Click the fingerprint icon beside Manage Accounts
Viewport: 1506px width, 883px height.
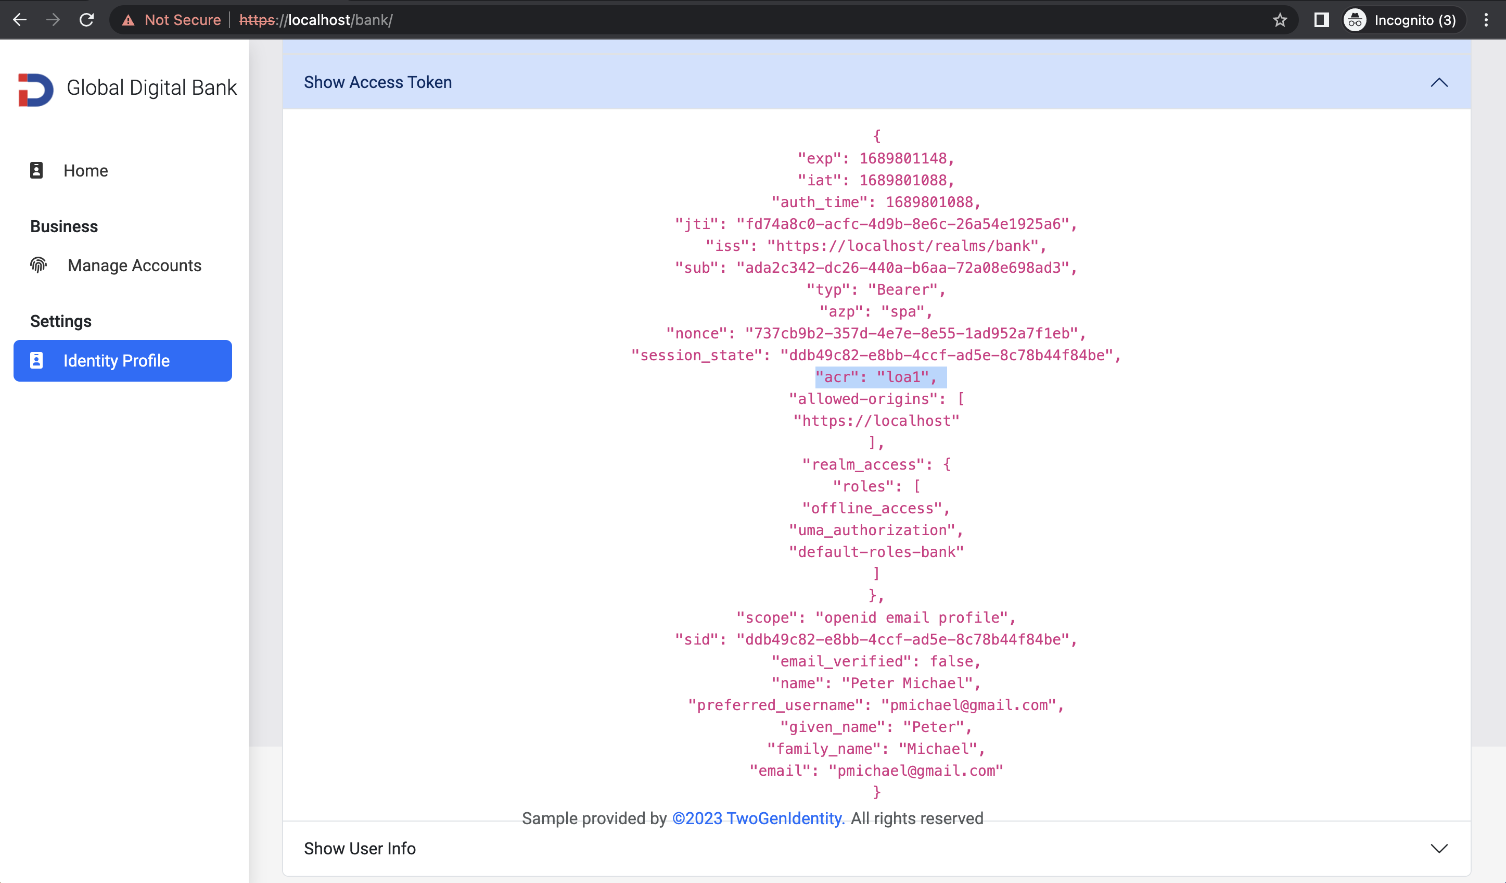point(38,265)
